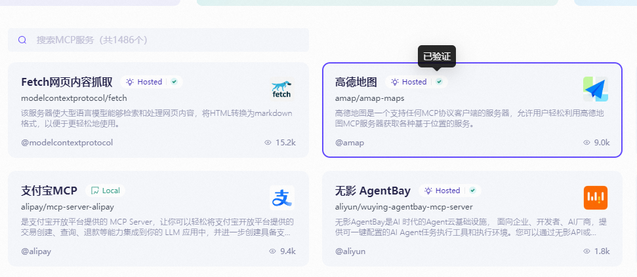Open the @aliyun author link
The width and height of the screenshot is (637, 277).
tap(350, 251)
